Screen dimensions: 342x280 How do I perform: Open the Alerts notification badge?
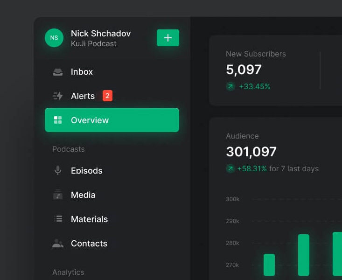[x=107, y=96]
